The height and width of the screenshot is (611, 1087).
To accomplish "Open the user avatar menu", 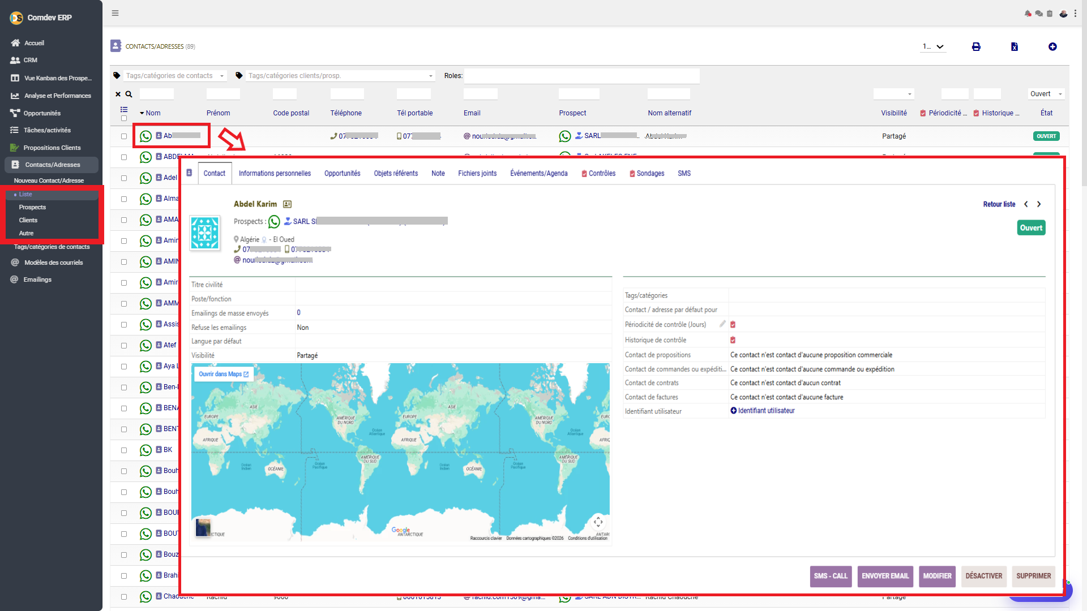I will click(1063, 14).
